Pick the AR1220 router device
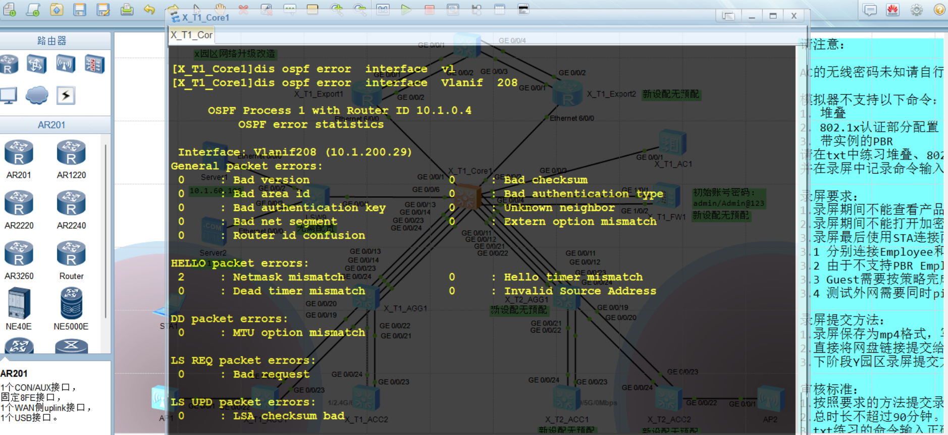948x435 pixels. point(71,159)
